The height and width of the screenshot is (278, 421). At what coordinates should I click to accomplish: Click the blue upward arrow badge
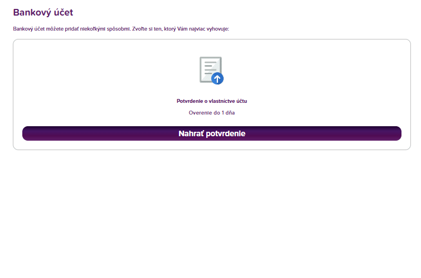pos(217,78)
